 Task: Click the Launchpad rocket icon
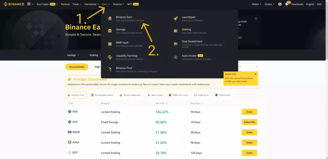point(176,19)
